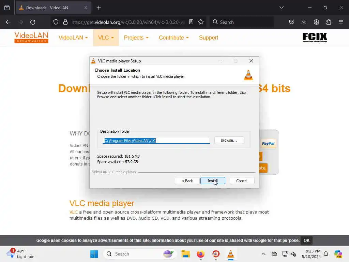Open the Support menu item
This screenshot has width=349, height=262.
tap(209, 38)
